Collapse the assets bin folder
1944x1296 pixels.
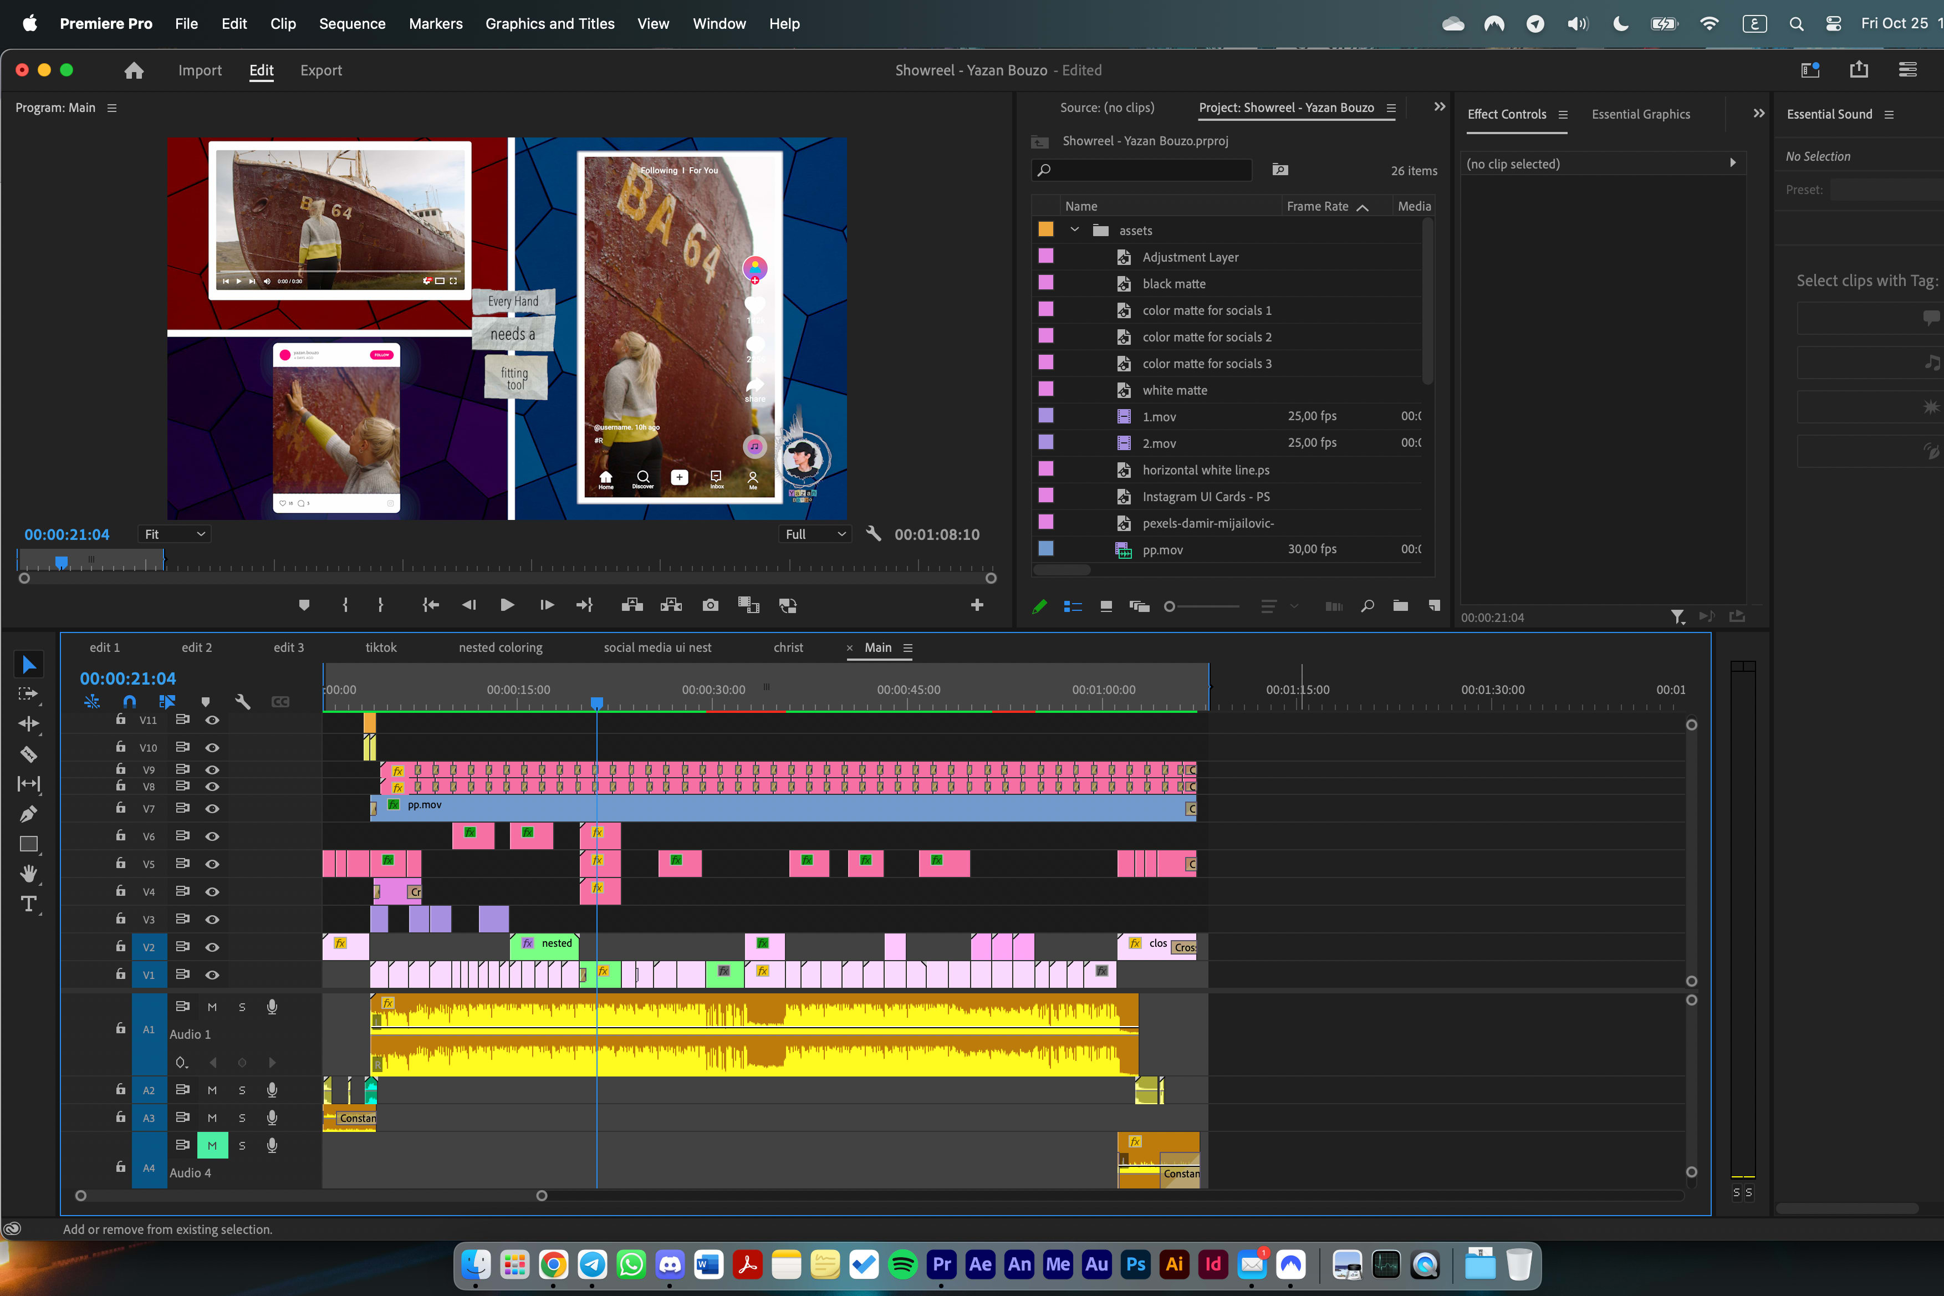coord(1074,230)
